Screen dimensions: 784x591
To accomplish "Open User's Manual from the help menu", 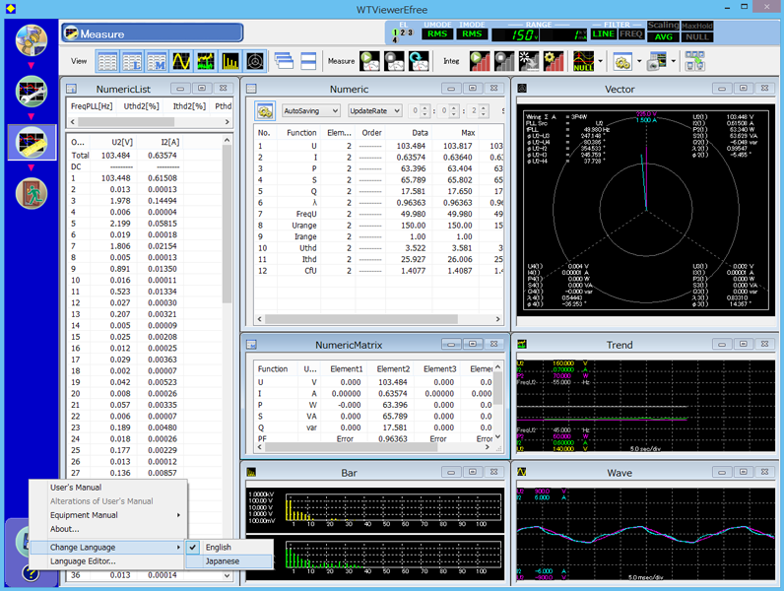I will [76, 488].
